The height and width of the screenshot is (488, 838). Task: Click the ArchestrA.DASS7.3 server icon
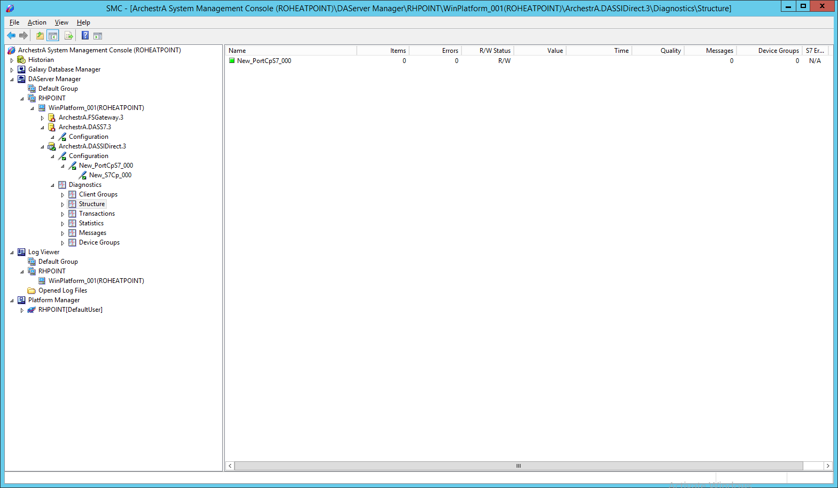52,127
